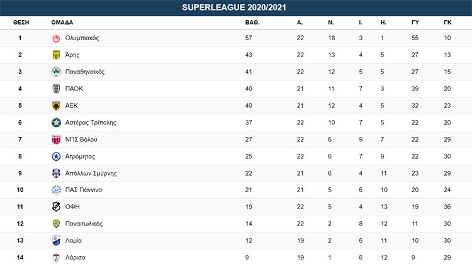Image resolution: width=472 pixels, height=265 pixels.
Task: Sort table by ΒΑΘ. points column
Action: click(x=252, y=22)
